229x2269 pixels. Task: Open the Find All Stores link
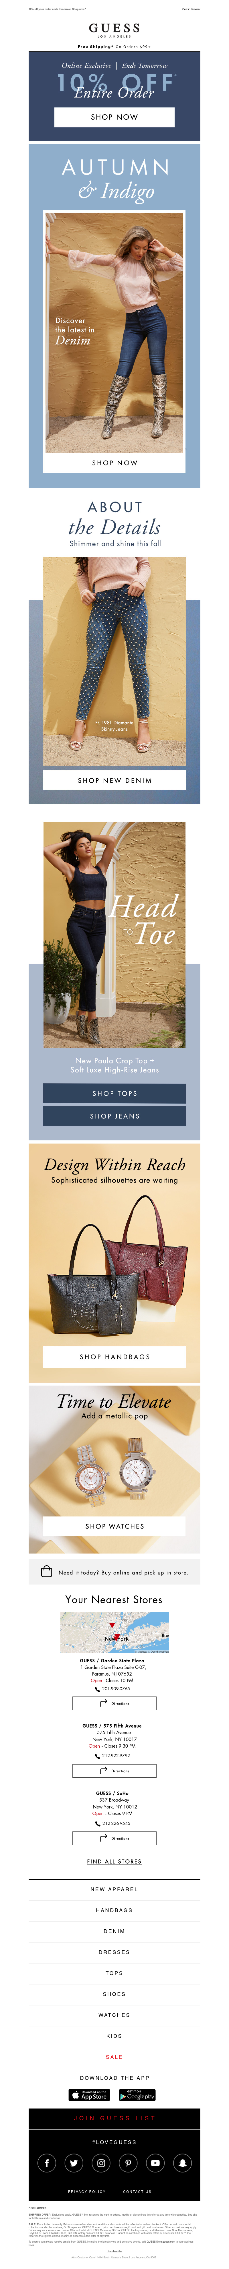114,1861
